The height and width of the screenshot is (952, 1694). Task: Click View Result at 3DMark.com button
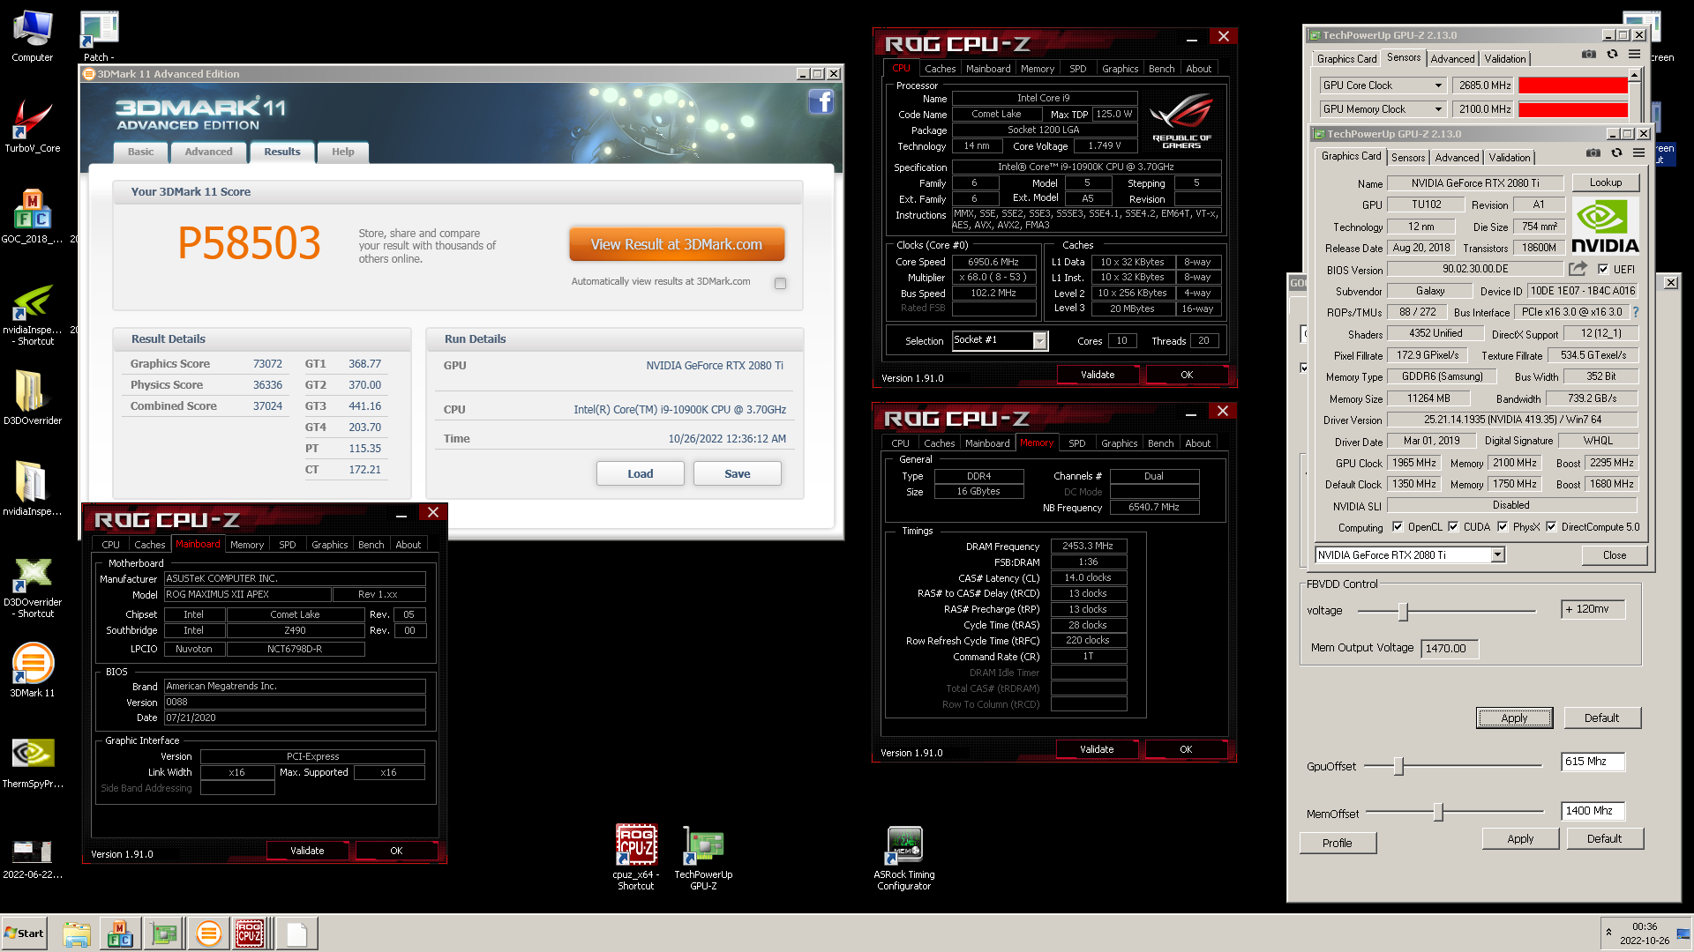click(677, 244)
